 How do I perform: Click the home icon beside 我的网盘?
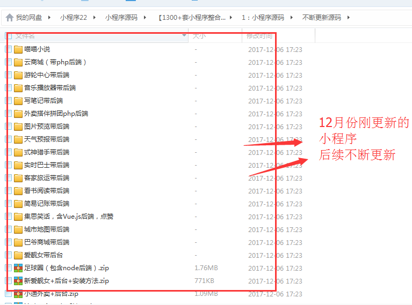pyautogui.click(x=10, y=18)
